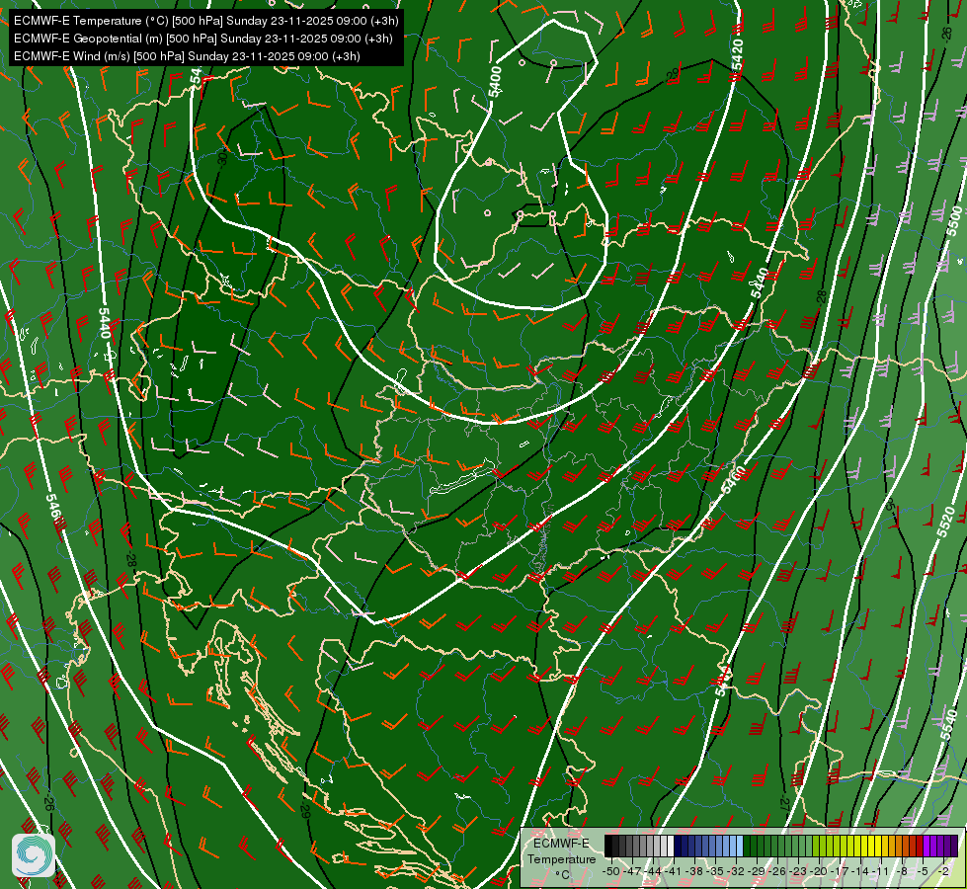
Task: Click the -8 legend tick label
Action: [902, 871]
